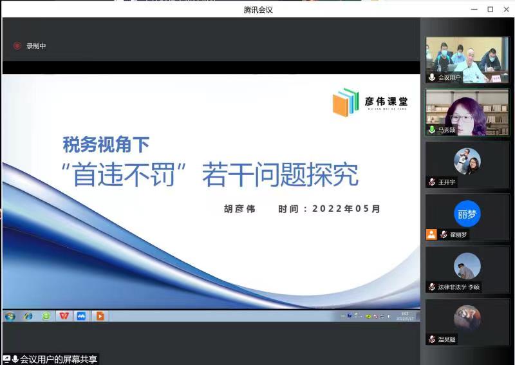Click the 会议用户的屏幕共享 label
The image size is (515, 365).
(59, 359)
